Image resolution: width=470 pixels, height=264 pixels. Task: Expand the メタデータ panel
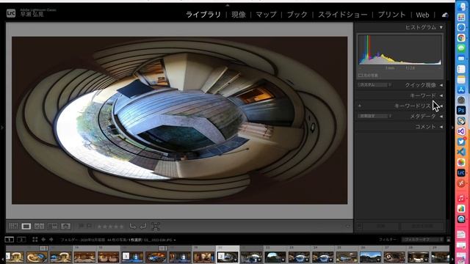[441, 116]
